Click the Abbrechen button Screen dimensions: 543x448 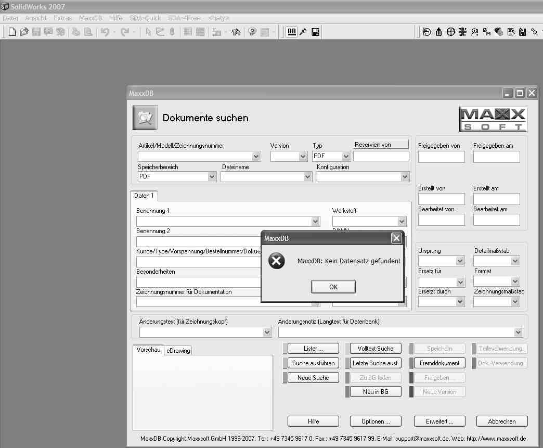click(x=502, y=421)
